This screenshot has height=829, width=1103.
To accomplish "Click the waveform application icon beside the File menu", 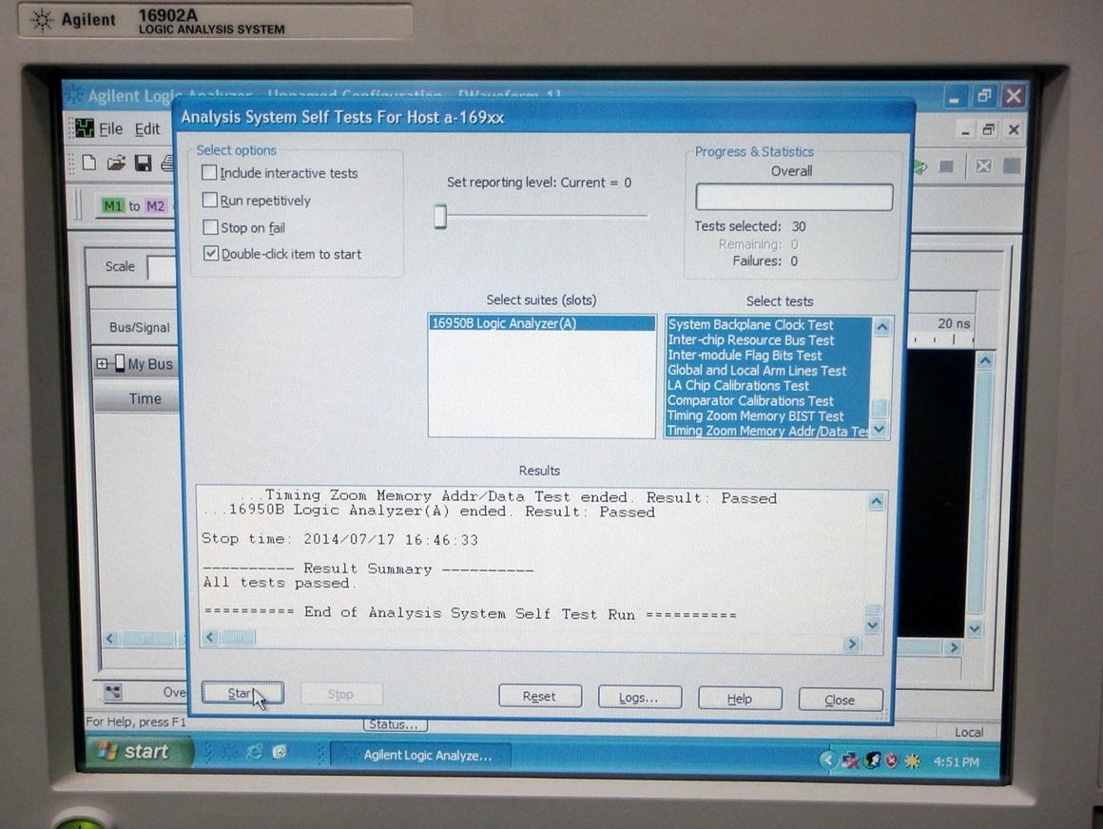I will pos(85,128).
